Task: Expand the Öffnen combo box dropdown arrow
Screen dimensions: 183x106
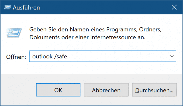Action: coord(172,56)
